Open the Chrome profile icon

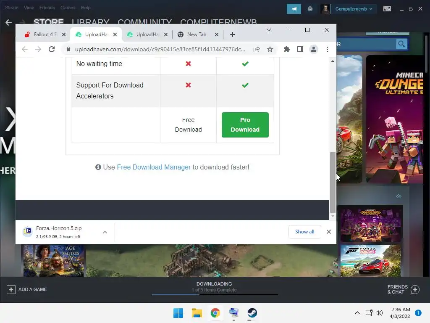[x=313, y=49]
